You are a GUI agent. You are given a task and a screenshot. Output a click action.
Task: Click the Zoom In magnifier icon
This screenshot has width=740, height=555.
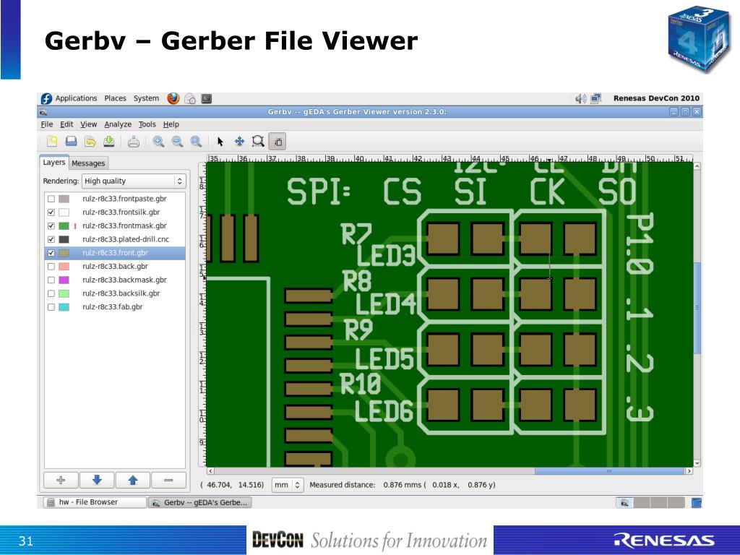158,141
